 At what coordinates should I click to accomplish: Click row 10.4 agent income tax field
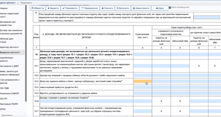(161, 87)
